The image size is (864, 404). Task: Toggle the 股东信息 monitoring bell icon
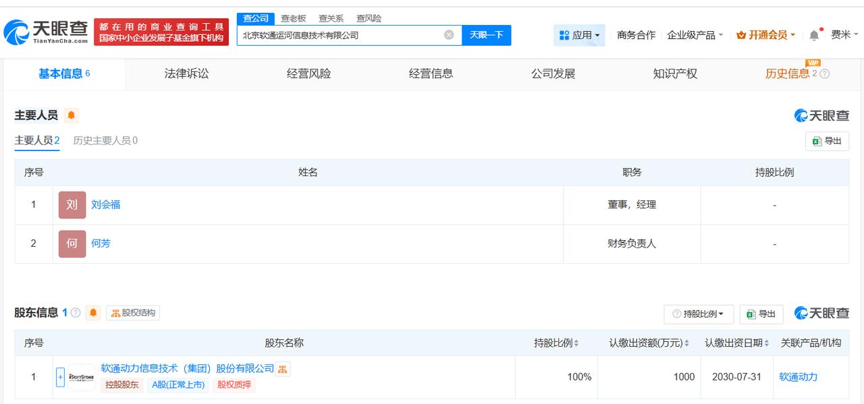coord(93,313)
